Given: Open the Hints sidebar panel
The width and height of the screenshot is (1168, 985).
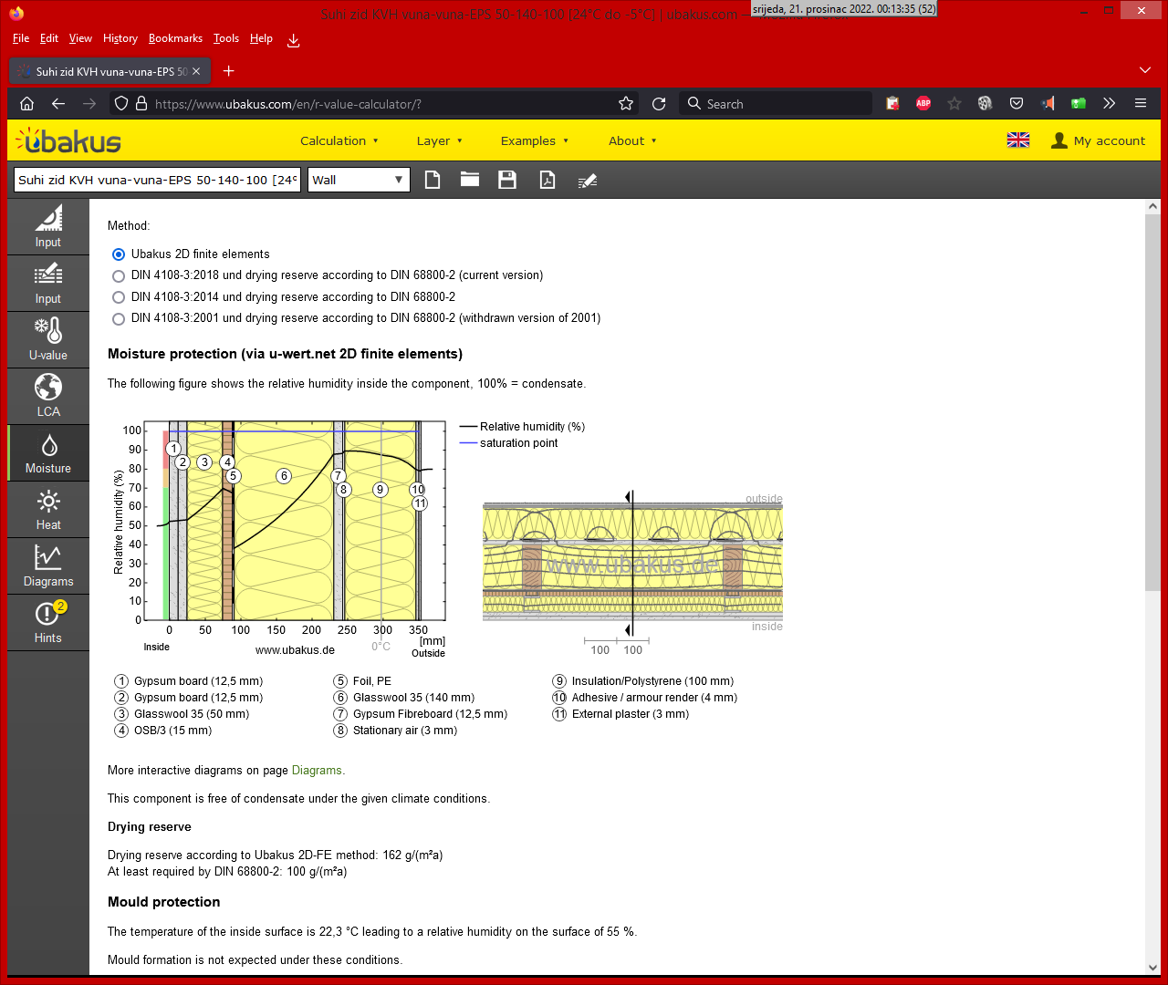Looking at the screenshot, I should pos(48,623).
